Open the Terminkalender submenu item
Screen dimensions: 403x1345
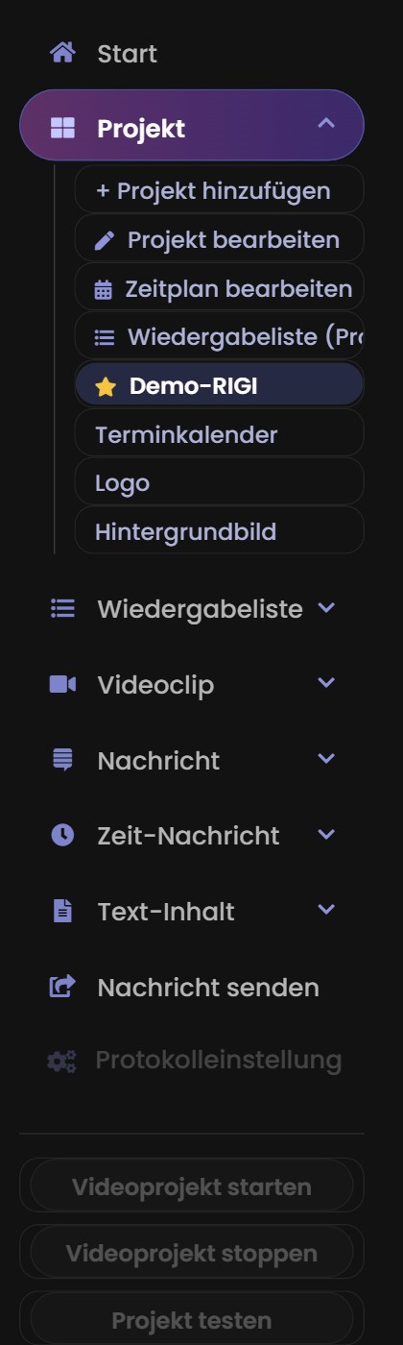(x=220, y=434)
